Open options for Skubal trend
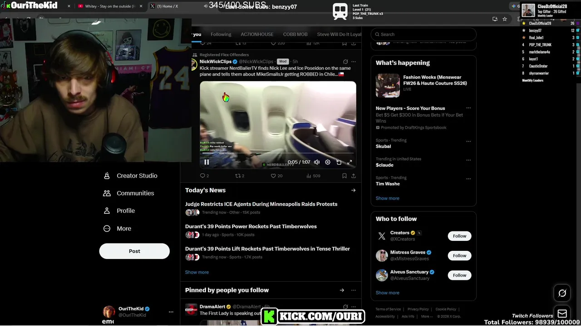 pos(468,141)
